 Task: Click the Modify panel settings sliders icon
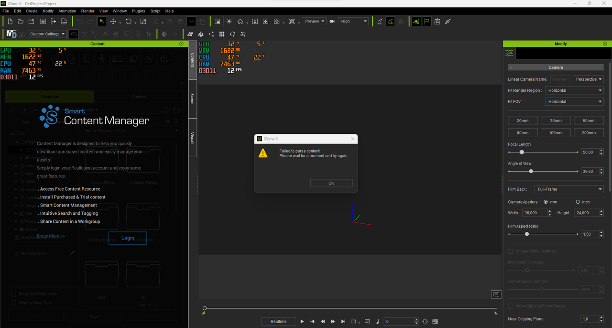point(510,53)
